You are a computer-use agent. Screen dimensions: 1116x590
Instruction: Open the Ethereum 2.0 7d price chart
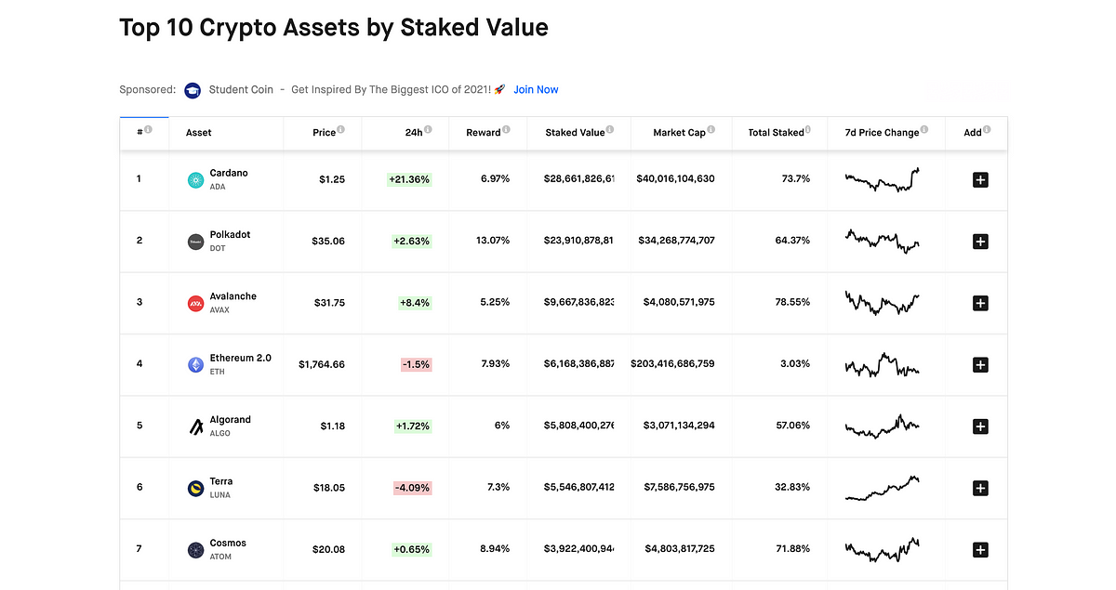pos(883,363)
